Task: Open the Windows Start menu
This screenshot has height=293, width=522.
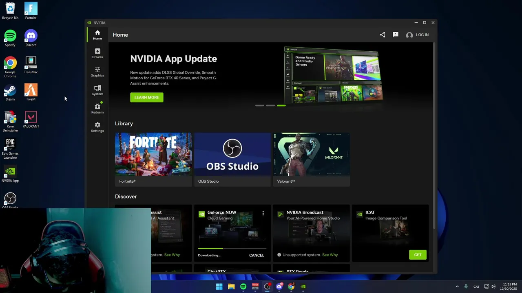Action: 219,286
